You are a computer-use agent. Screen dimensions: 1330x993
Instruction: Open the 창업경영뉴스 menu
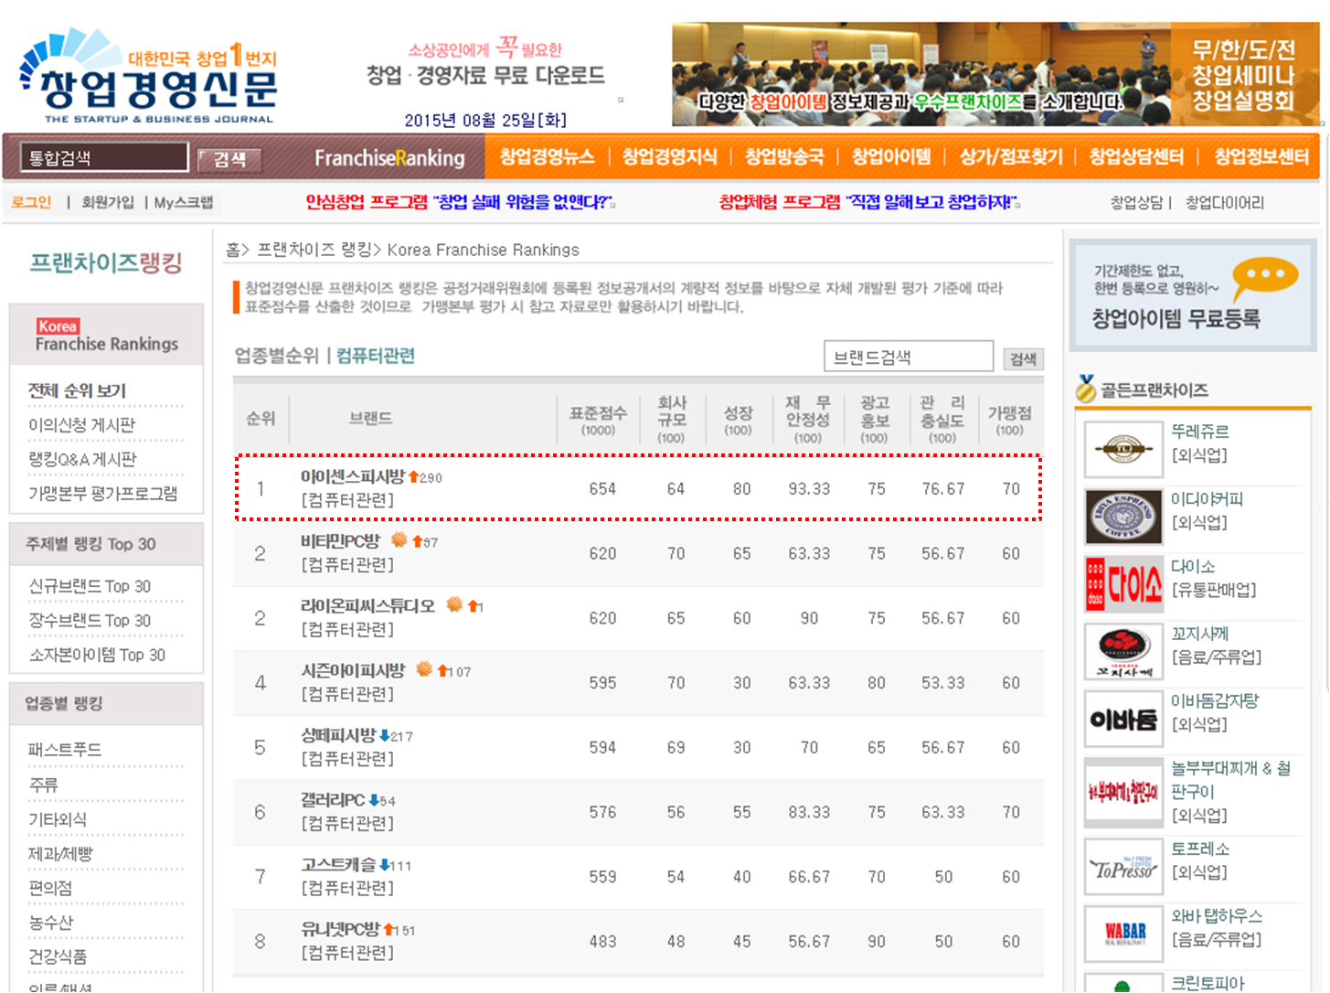545,156
